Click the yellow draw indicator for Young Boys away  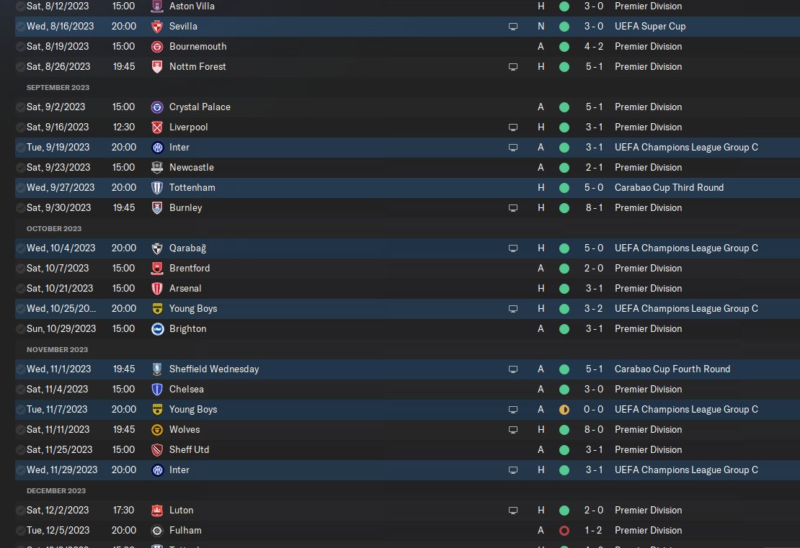pos(564,409)
